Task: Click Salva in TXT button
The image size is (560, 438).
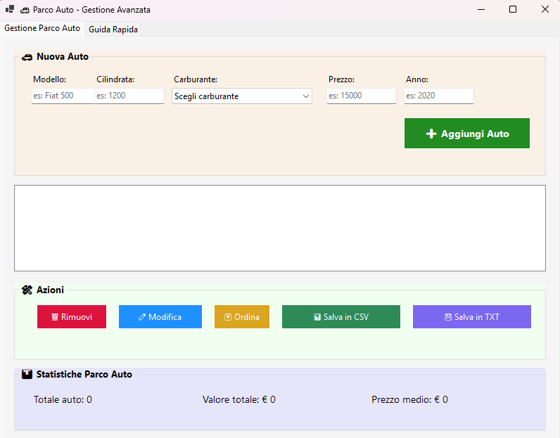Action: point(472,316)
